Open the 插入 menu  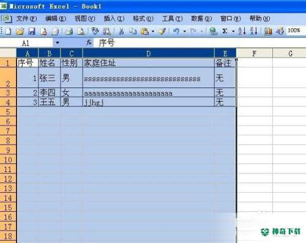pos(114,19)
